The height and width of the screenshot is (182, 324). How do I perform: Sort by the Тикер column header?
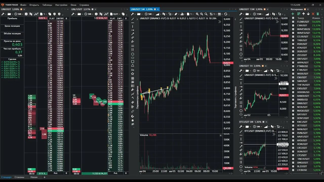pos(301,18)
